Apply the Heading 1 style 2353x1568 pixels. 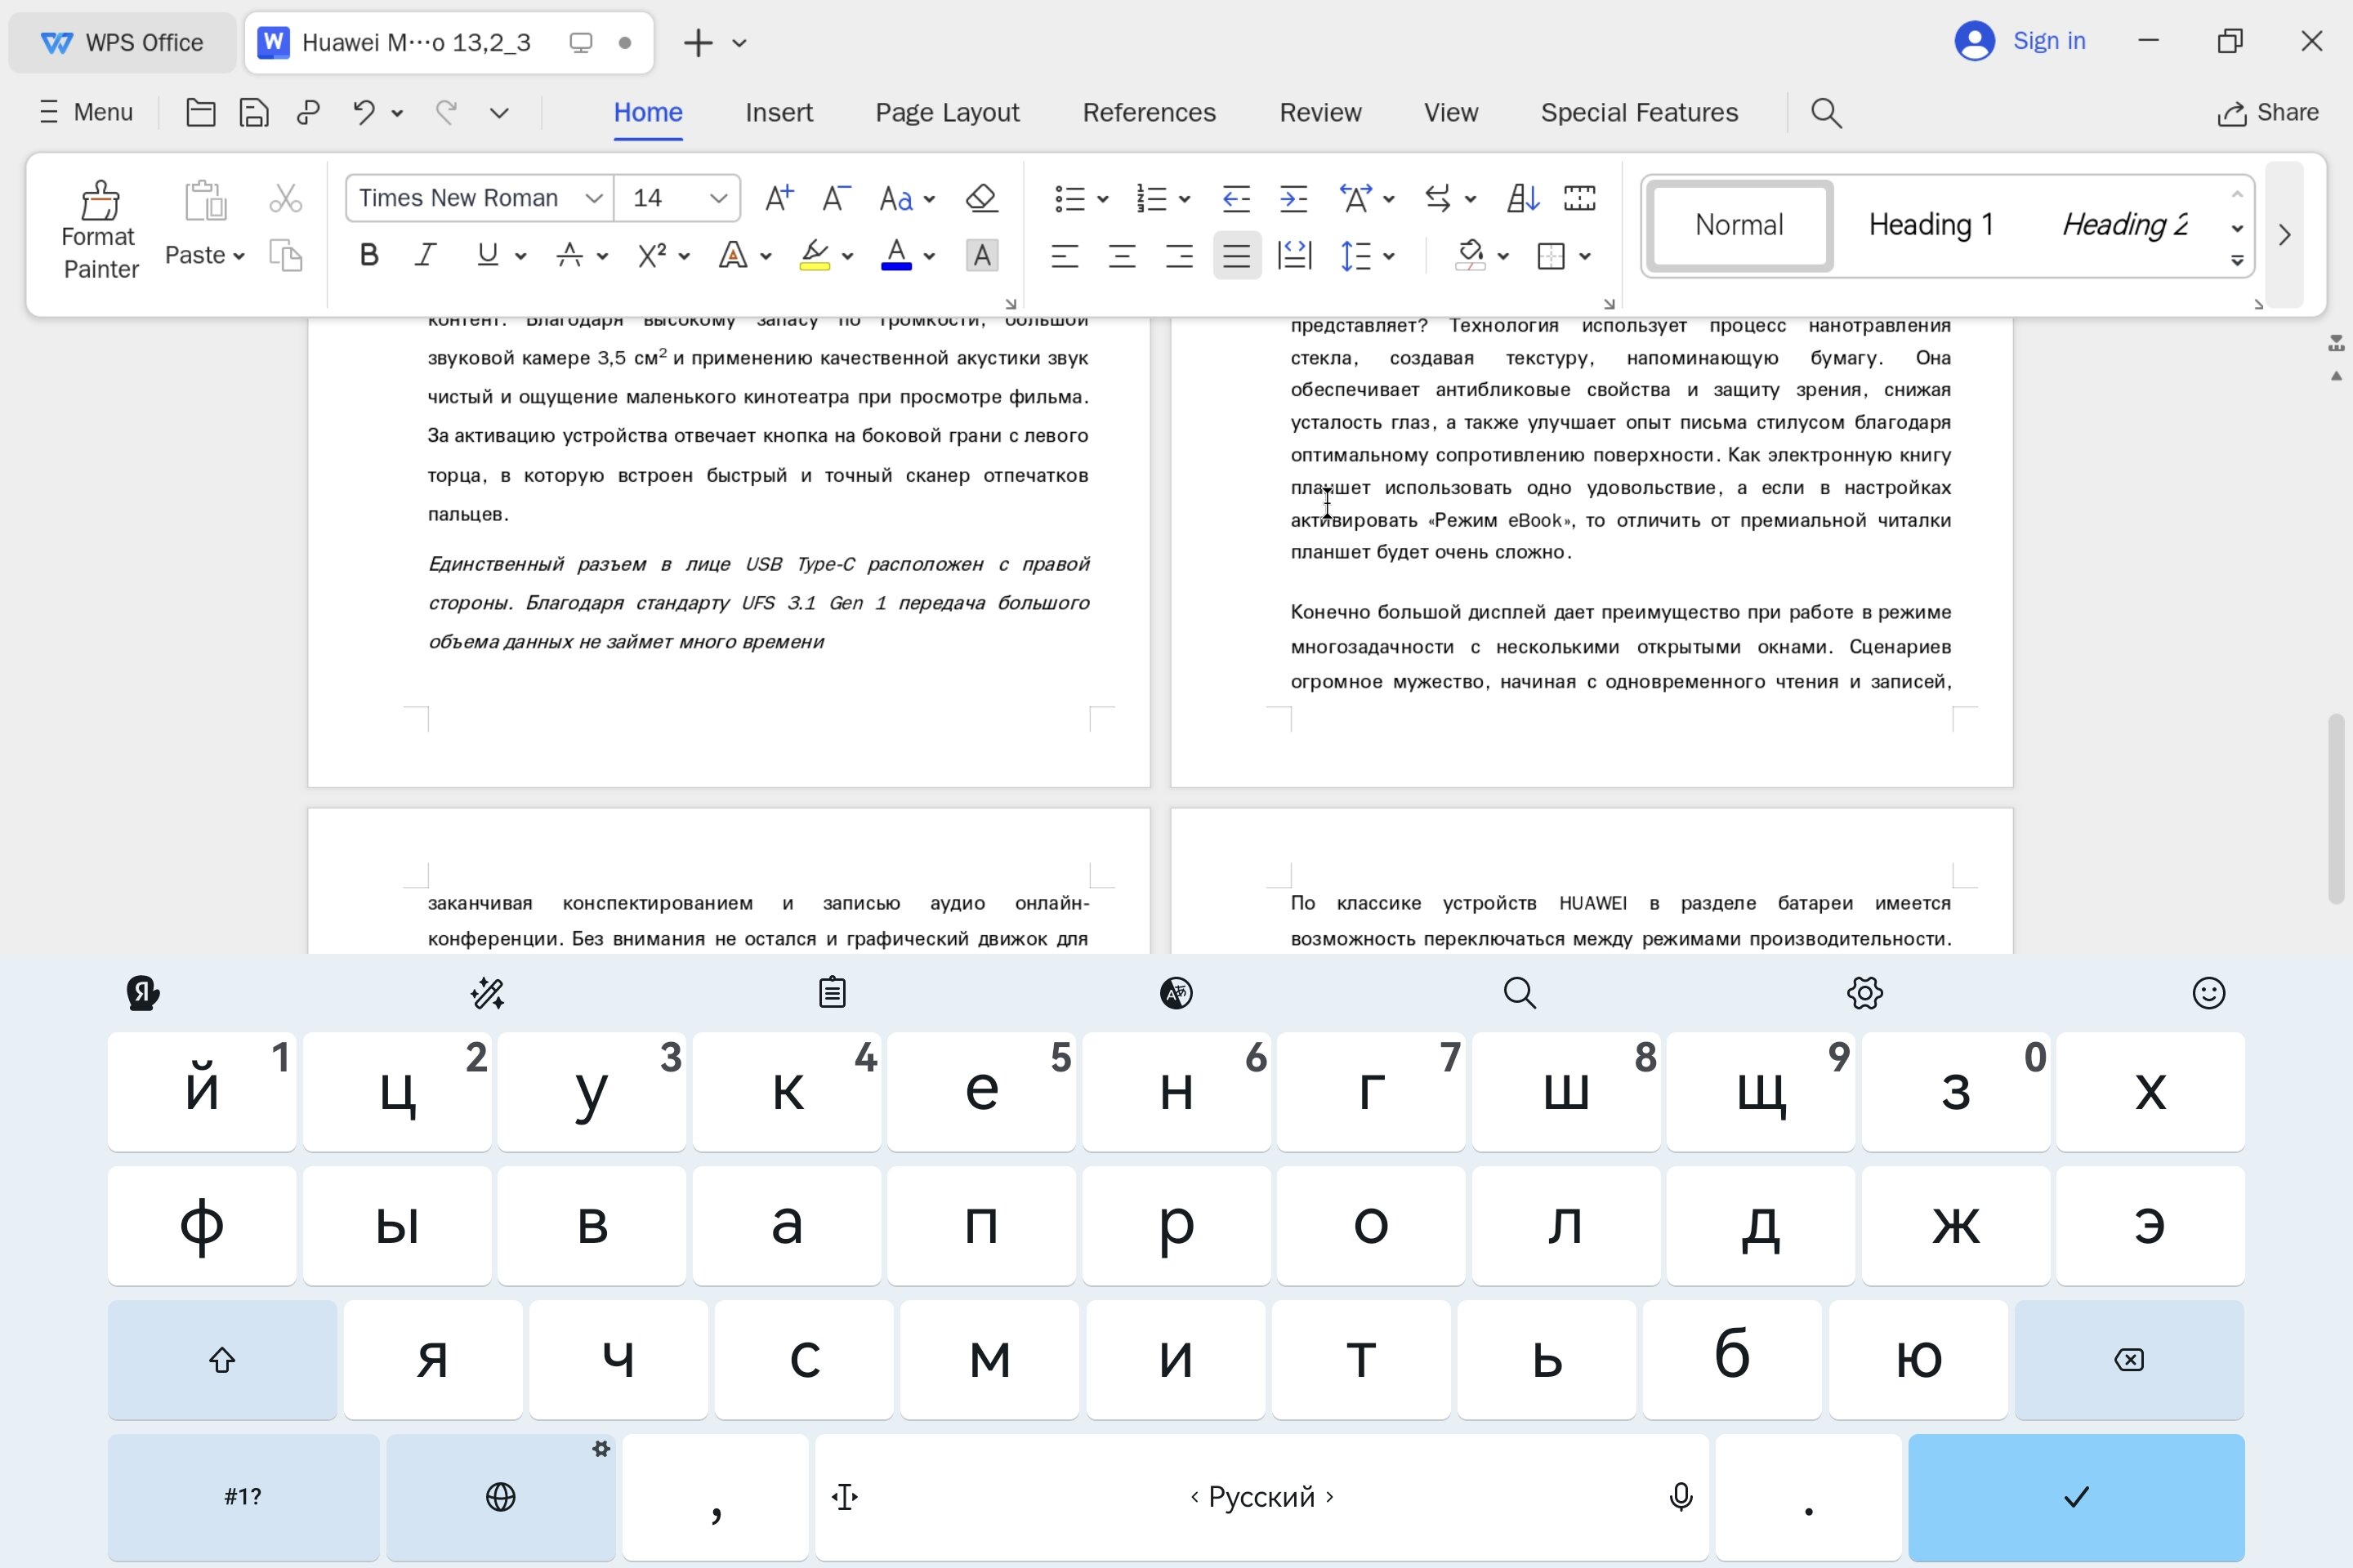pos(1931,225)
